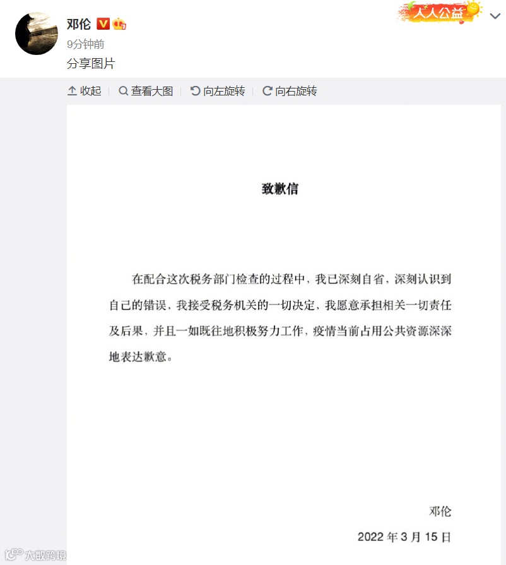Click the orange V verification badge
Image resolution: width=506 pixels, height=565 pixels.
[103, 24]
